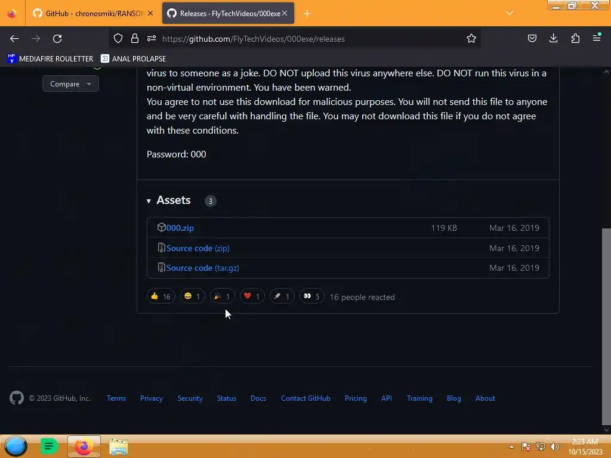This screenshot has width=611, height=458.
Task: Reload the page with refresh icon
Action: (57, 39)
